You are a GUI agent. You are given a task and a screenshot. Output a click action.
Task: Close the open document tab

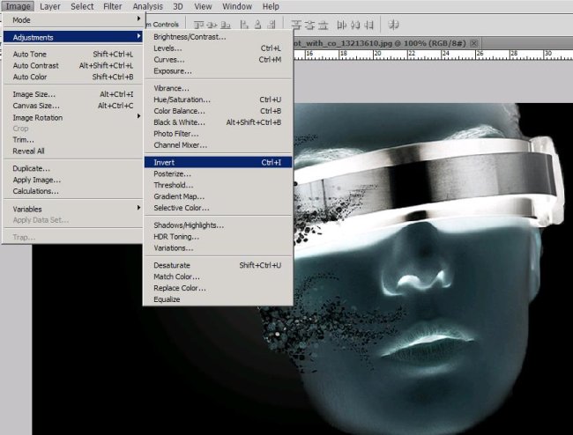coord(474,43)
